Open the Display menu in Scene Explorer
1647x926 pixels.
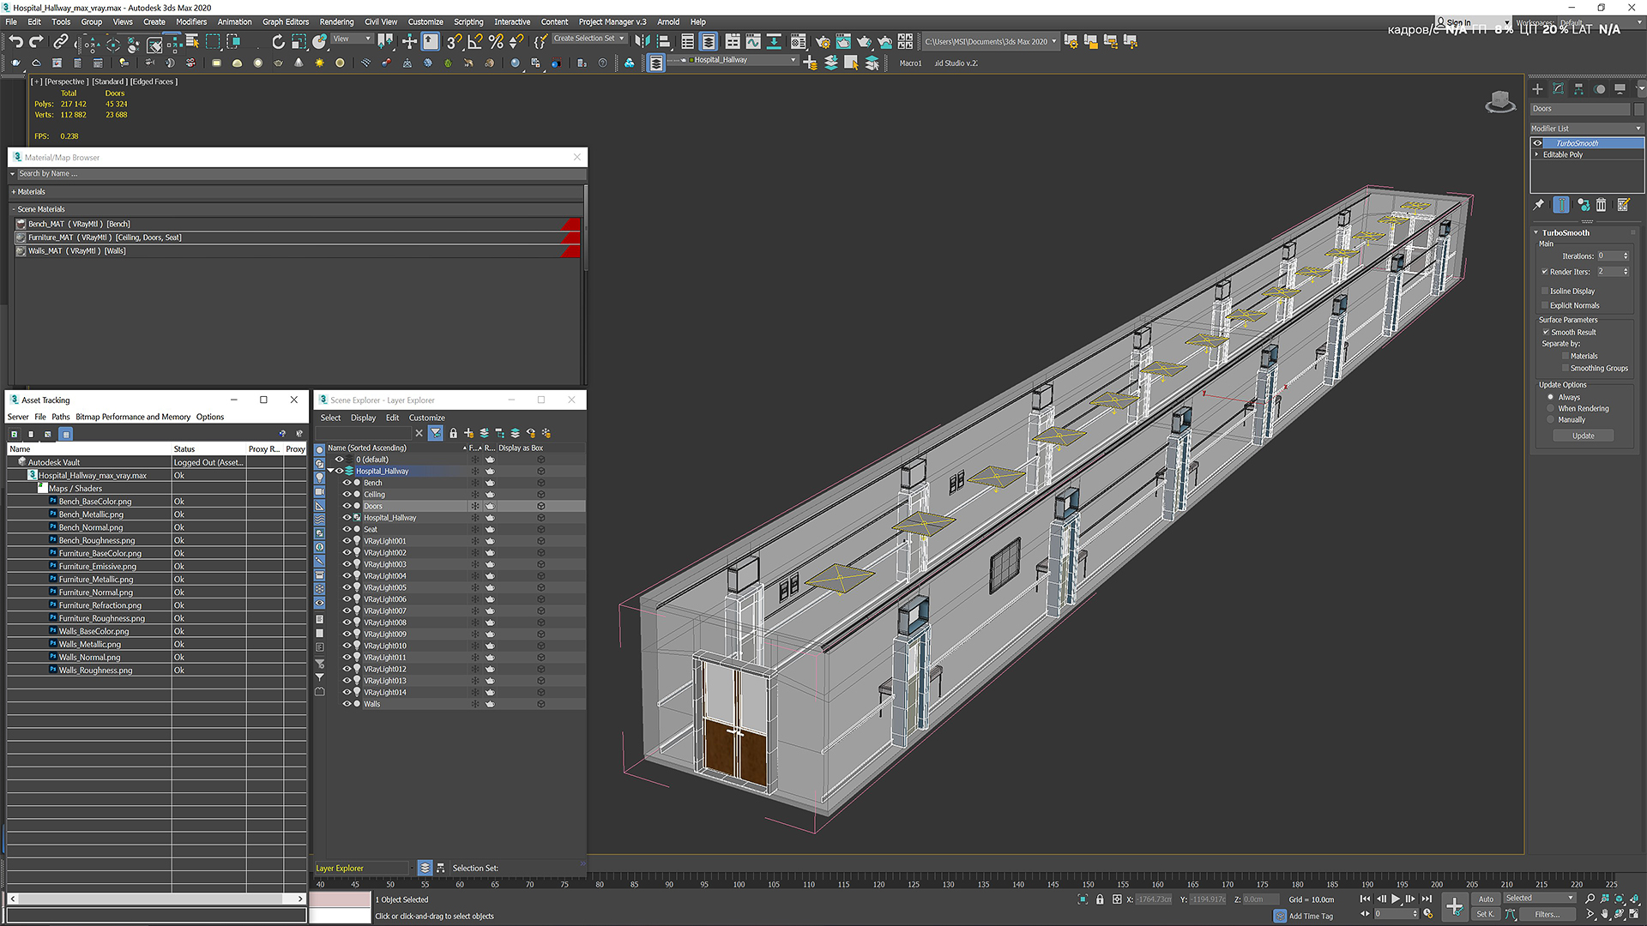coord(363,418)
